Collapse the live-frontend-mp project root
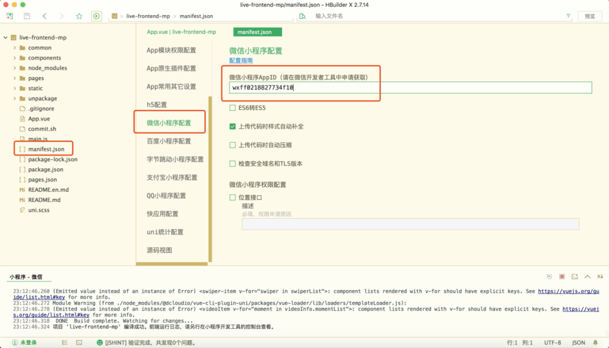 (6, 38)
